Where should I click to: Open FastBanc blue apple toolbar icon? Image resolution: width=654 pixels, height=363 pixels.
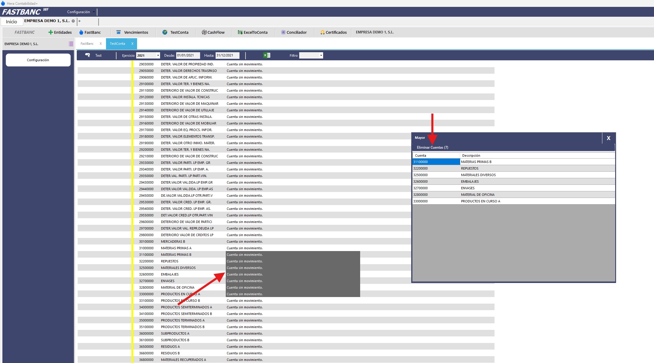(81, 32)
